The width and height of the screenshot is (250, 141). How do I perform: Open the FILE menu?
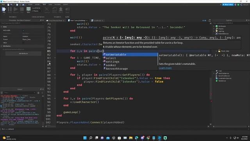3,5
